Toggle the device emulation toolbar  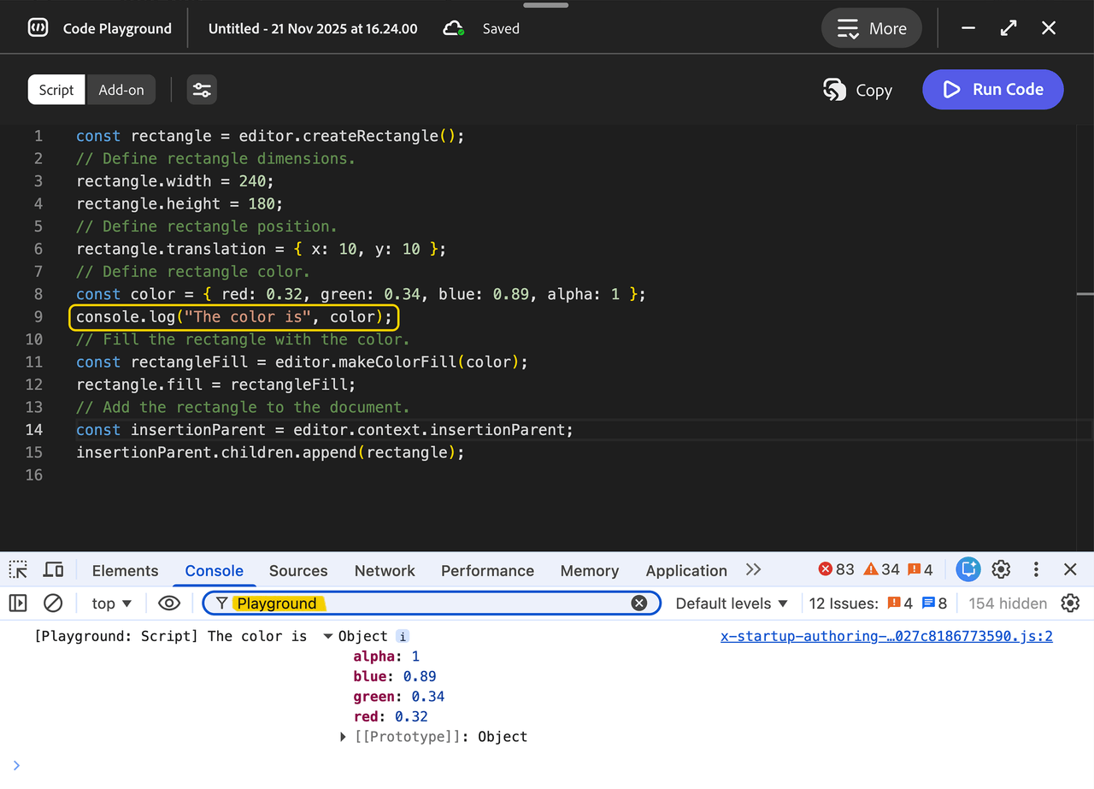tap(53, 569)
